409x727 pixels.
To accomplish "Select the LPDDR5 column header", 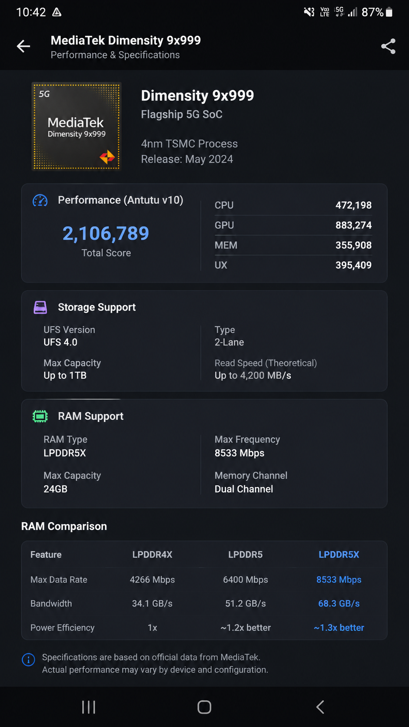I will coord(246,554).
